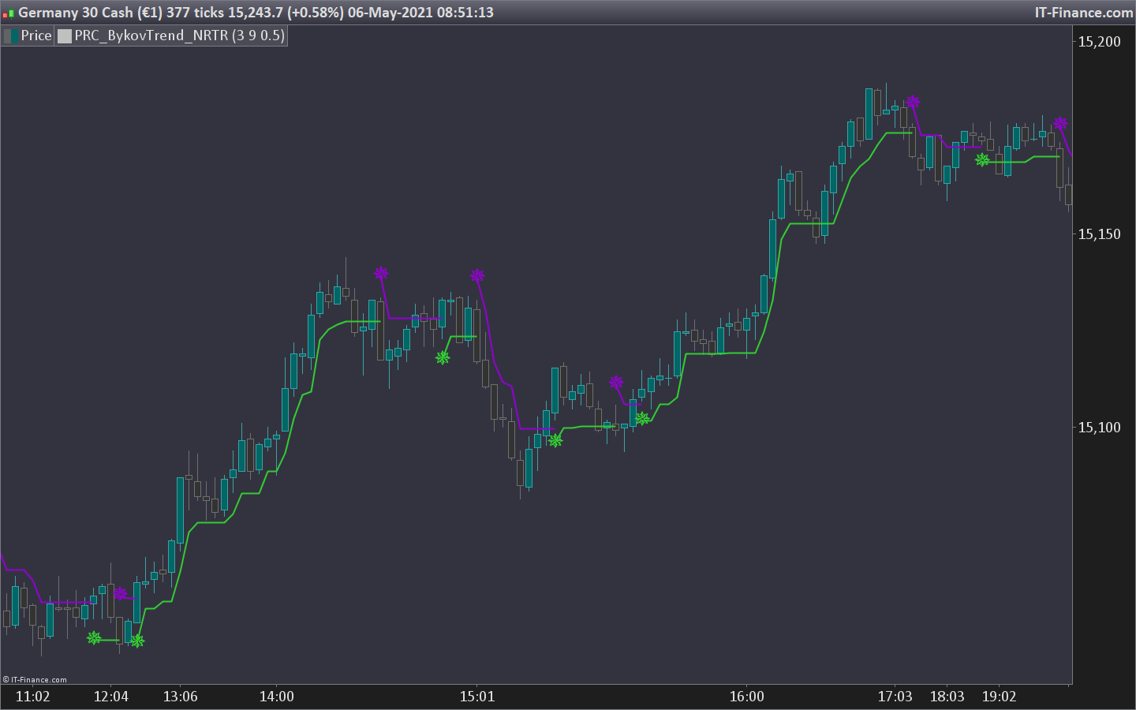Open the PRC_BykovTrend_NRTR (3 9 0.5) indicator label
Image resolution: width=1136 pixels, height=710 pixels.
[179, 35]
